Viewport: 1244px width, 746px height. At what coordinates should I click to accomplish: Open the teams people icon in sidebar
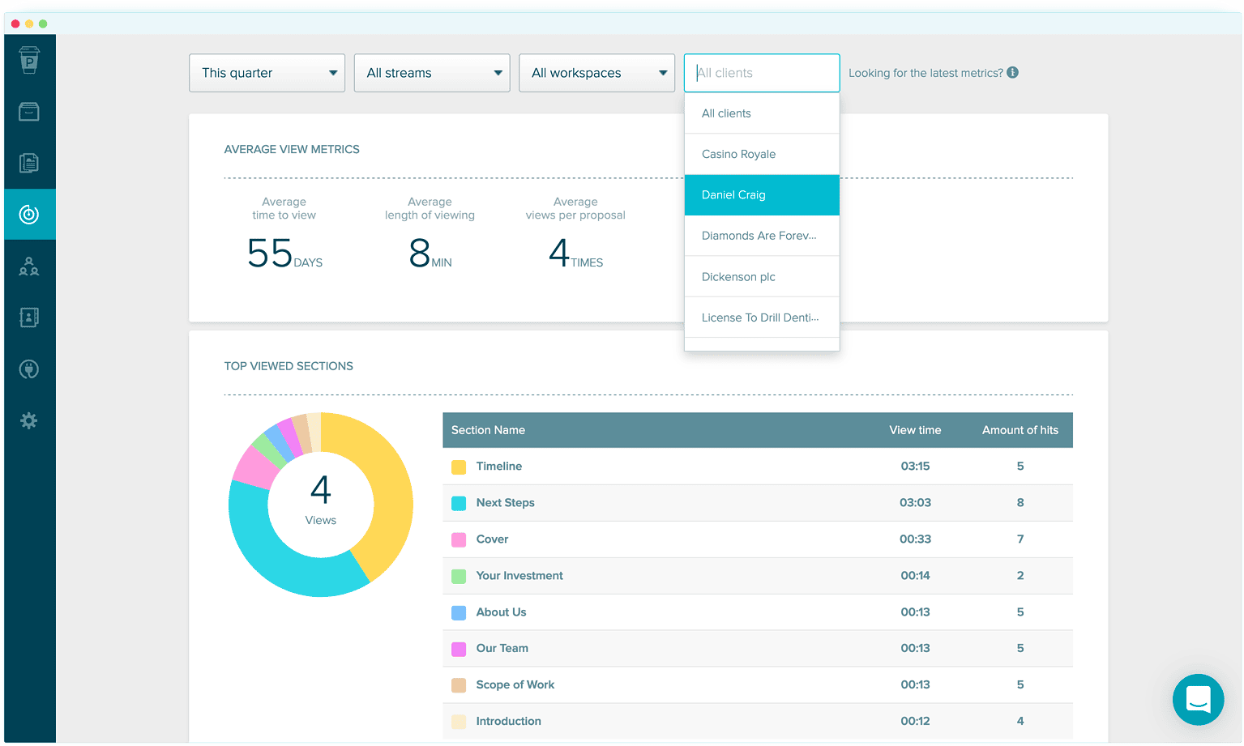pos(29,266)
